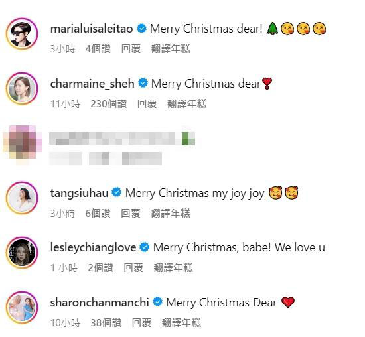Viewport: 365px width, 337px height.
Task: View lesleychianglove's profile photo
Action: pyautogui.click(x=22, y=253)
